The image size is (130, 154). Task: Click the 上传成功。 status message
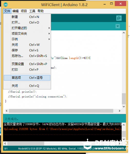point(12,119)
